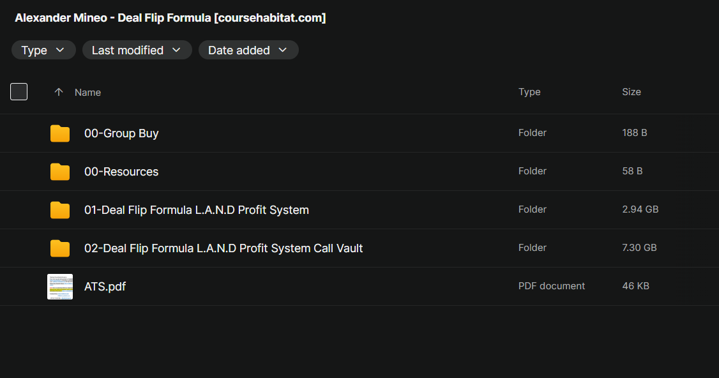
Task: Expand the Last modified filter
Action: click(137, 50)
